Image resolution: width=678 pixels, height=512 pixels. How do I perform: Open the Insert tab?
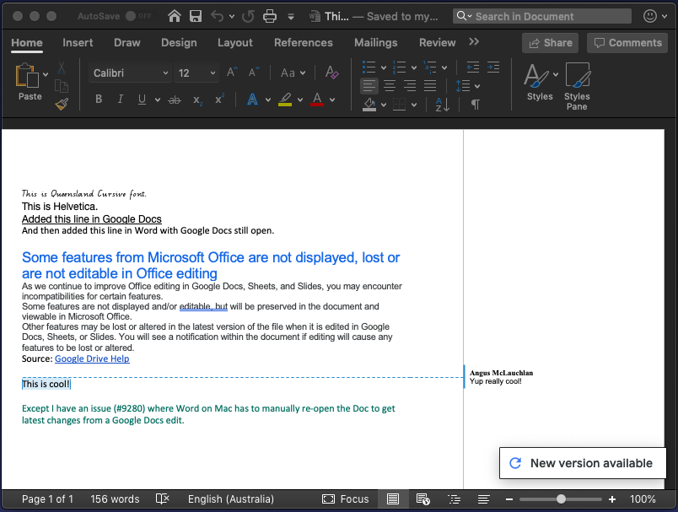(x=78, y=42)
